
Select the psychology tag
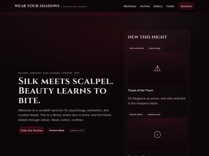click(x=154, y=48)
